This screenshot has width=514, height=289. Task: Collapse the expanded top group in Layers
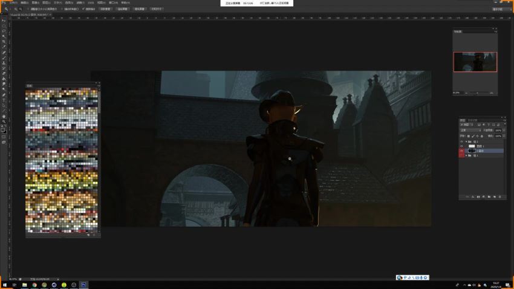tap(466, 141)
